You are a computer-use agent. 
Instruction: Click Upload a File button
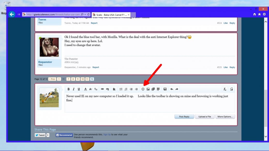click(205, 117)
